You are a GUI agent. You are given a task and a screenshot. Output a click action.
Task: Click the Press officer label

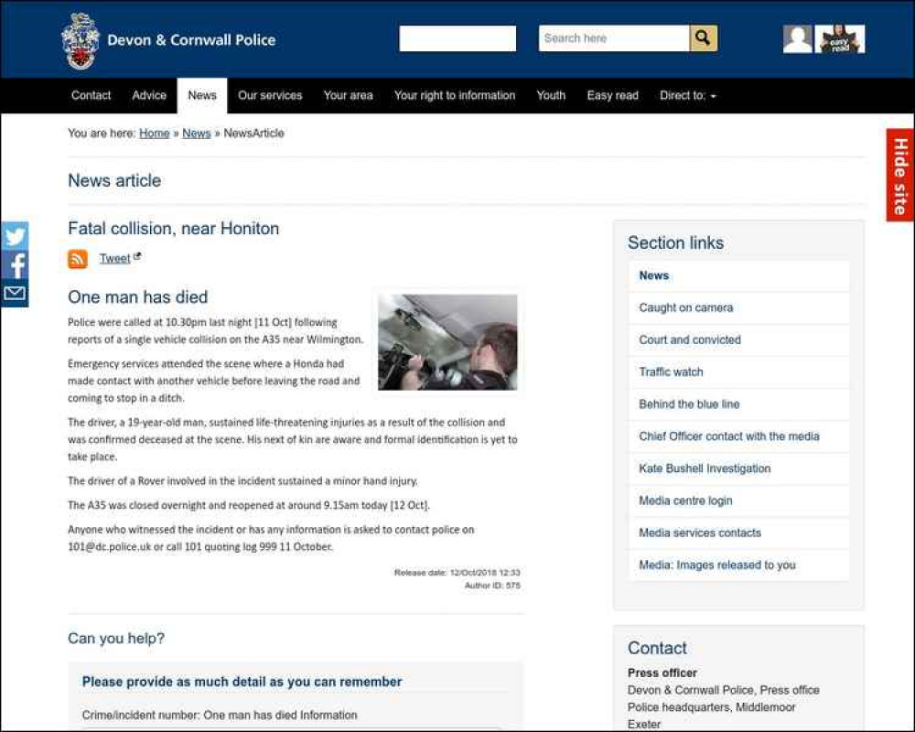tap(662, 673)
